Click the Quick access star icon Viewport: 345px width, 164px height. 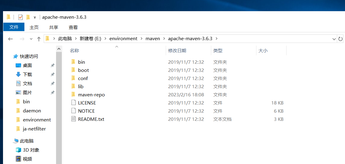click(16, 56)
